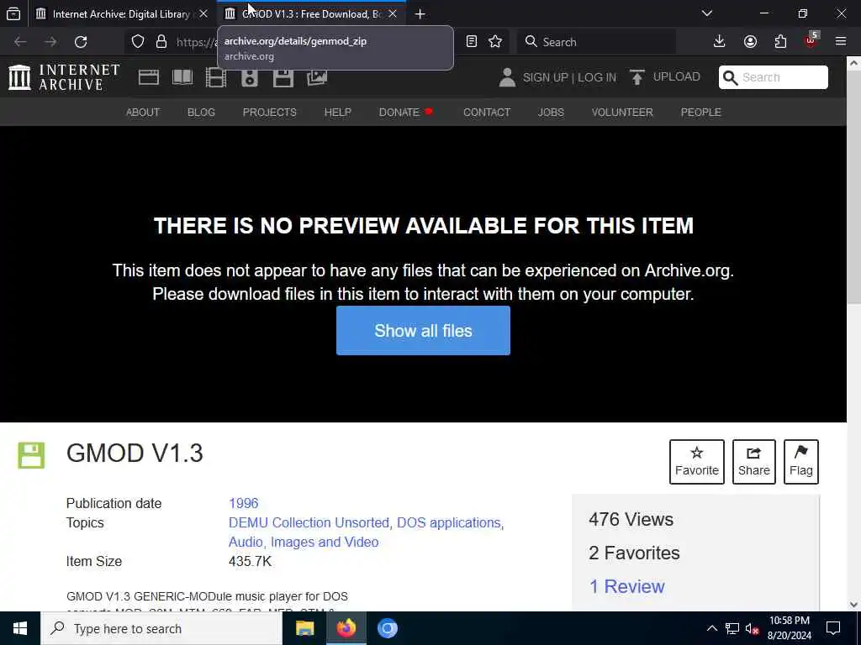861x645 pixels.
Task: Bookmark the page with the star icon
Action: [495, 42]
